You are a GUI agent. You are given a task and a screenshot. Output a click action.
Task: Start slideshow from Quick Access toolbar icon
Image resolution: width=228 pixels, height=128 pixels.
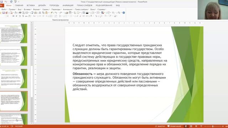15,1
